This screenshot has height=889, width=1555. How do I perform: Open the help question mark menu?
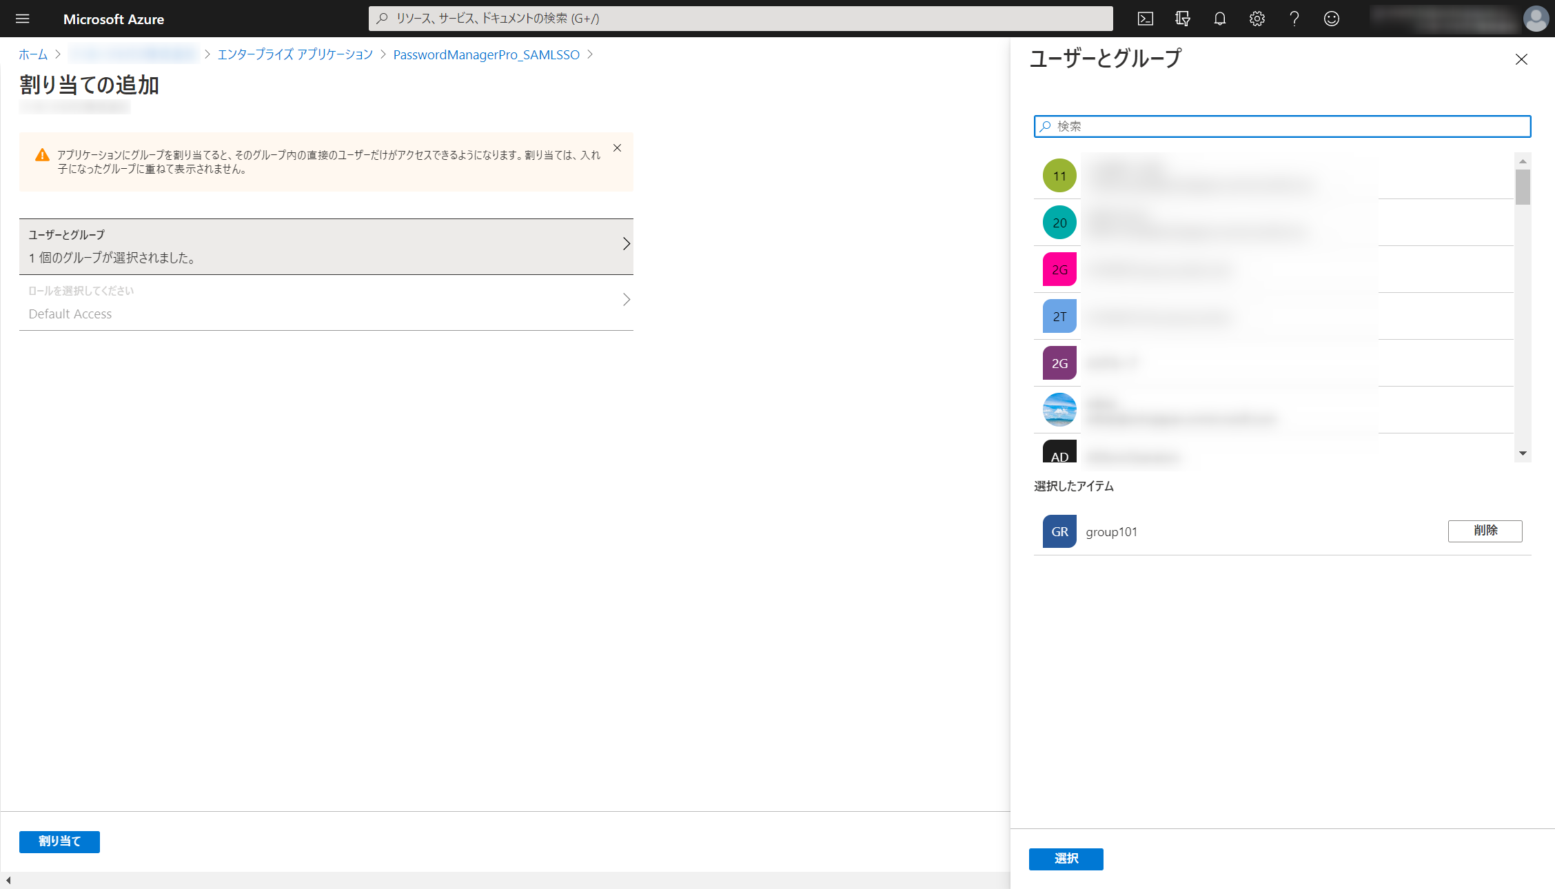coord(1294,19)
